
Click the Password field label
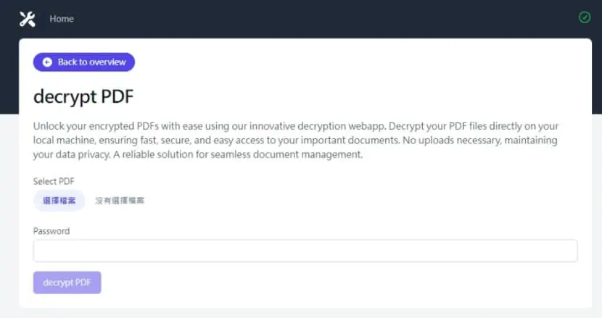[x=51, y=231]
